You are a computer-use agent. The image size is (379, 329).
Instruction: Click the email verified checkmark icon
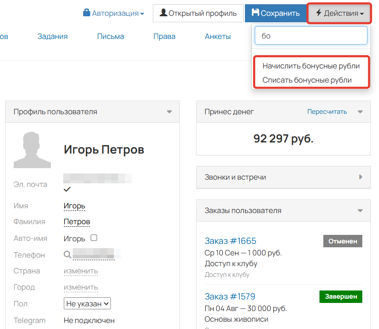click(x=67, y=189)
